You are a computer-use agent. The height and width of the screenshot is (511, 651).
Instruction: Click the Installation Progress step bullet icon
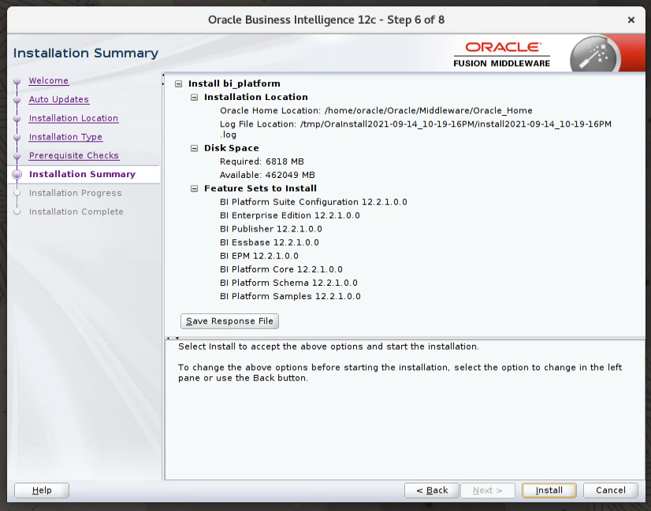point(17,193)
